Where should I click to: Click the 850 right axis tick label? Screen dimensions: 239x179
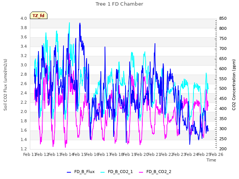(x=223, y=18)
